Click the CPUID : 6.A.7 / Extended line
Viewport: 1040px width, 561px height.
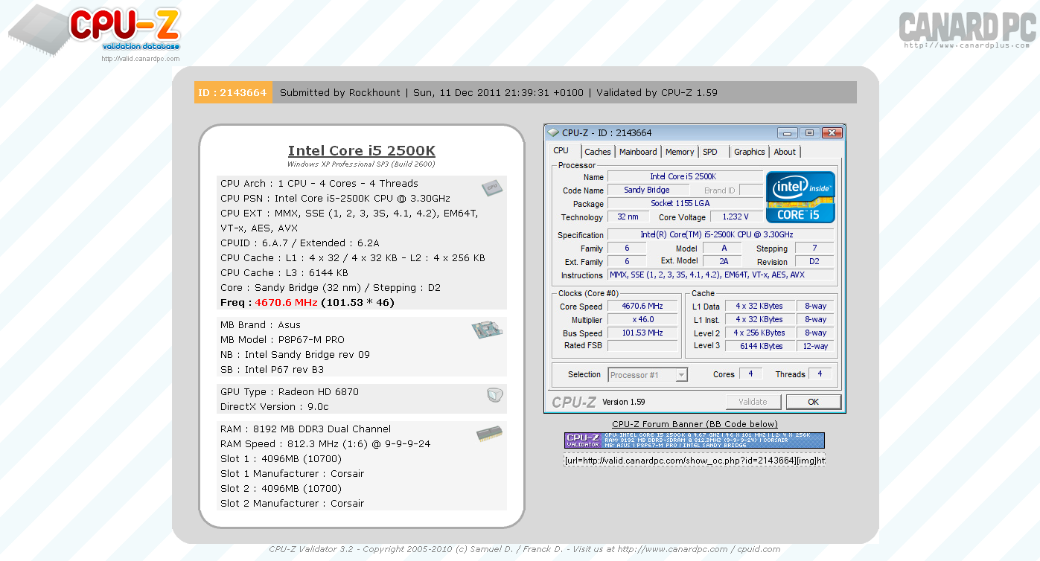[300, 243]
